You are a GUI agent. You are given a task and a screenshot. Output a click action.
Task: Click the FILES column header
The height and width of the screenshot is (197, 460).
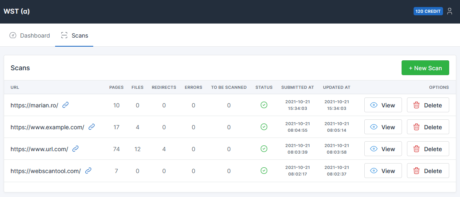pos(137,87)
